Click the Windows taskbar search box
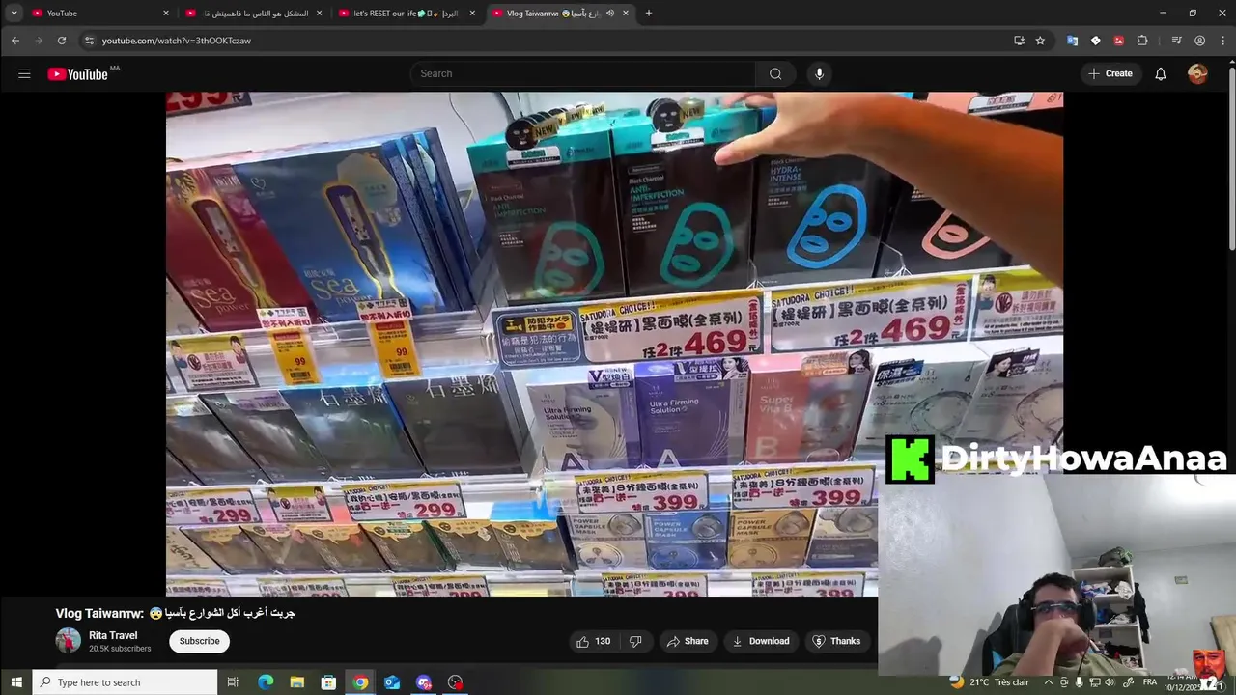 pyautogui.click(x=125, y=682)
